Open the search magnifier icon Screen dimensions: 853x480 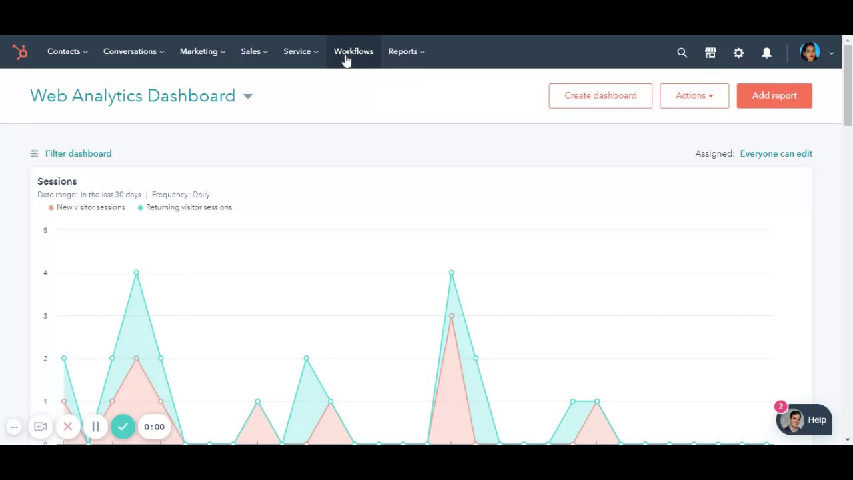(x=682, y=52)
